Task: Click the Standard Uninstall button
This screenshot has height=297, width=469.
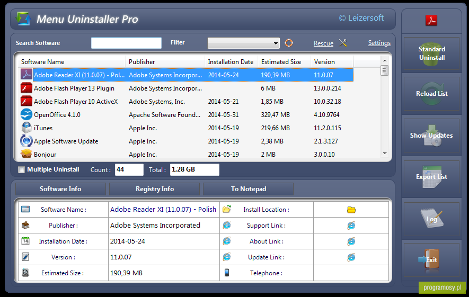Action: click(431, 53)
